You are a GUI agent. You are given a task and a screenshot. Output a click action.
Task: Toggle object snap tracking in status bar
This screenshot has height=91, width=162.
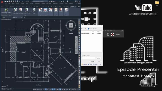tap(52, 89)
